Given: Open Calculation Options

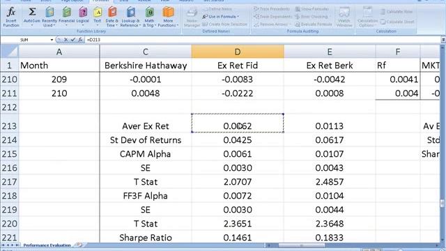Looking at the screenshot, I should pos(367,17).
